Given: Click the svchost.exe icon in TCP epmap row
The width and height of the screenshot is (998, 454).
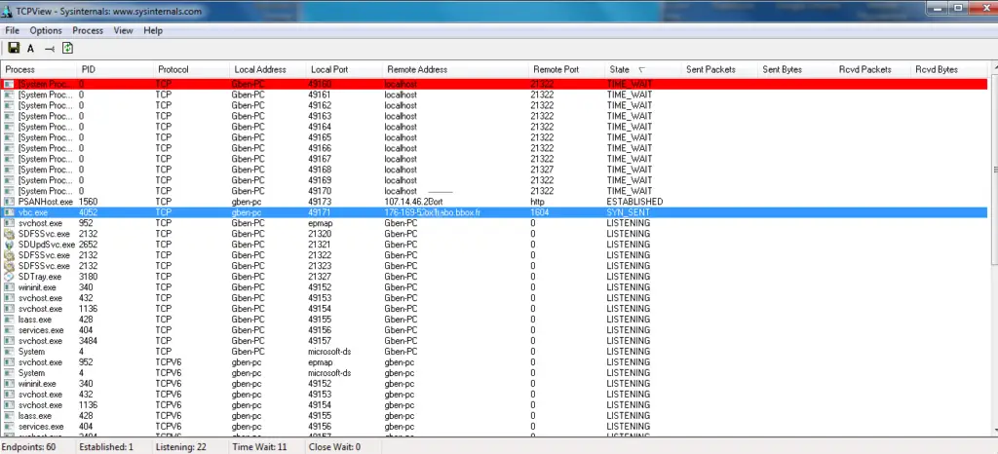Looking at the screenshot, I should point(9,223).
